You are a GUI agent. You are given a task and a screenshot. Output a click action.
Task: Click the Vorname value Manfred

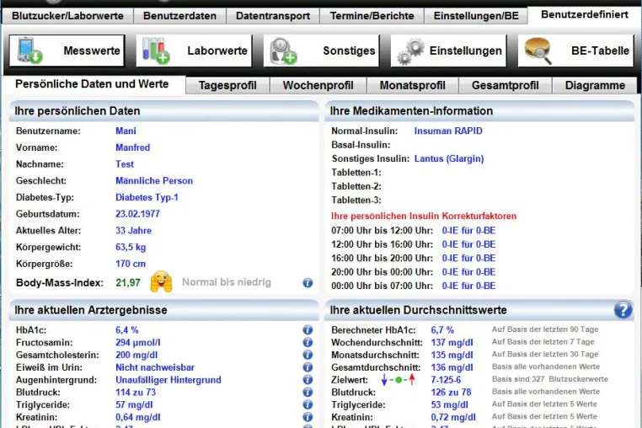(132, 147)
